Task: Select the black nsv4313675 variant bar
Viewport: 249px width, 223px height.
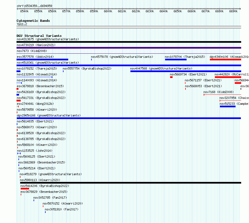Action: (x=129, y=42)
